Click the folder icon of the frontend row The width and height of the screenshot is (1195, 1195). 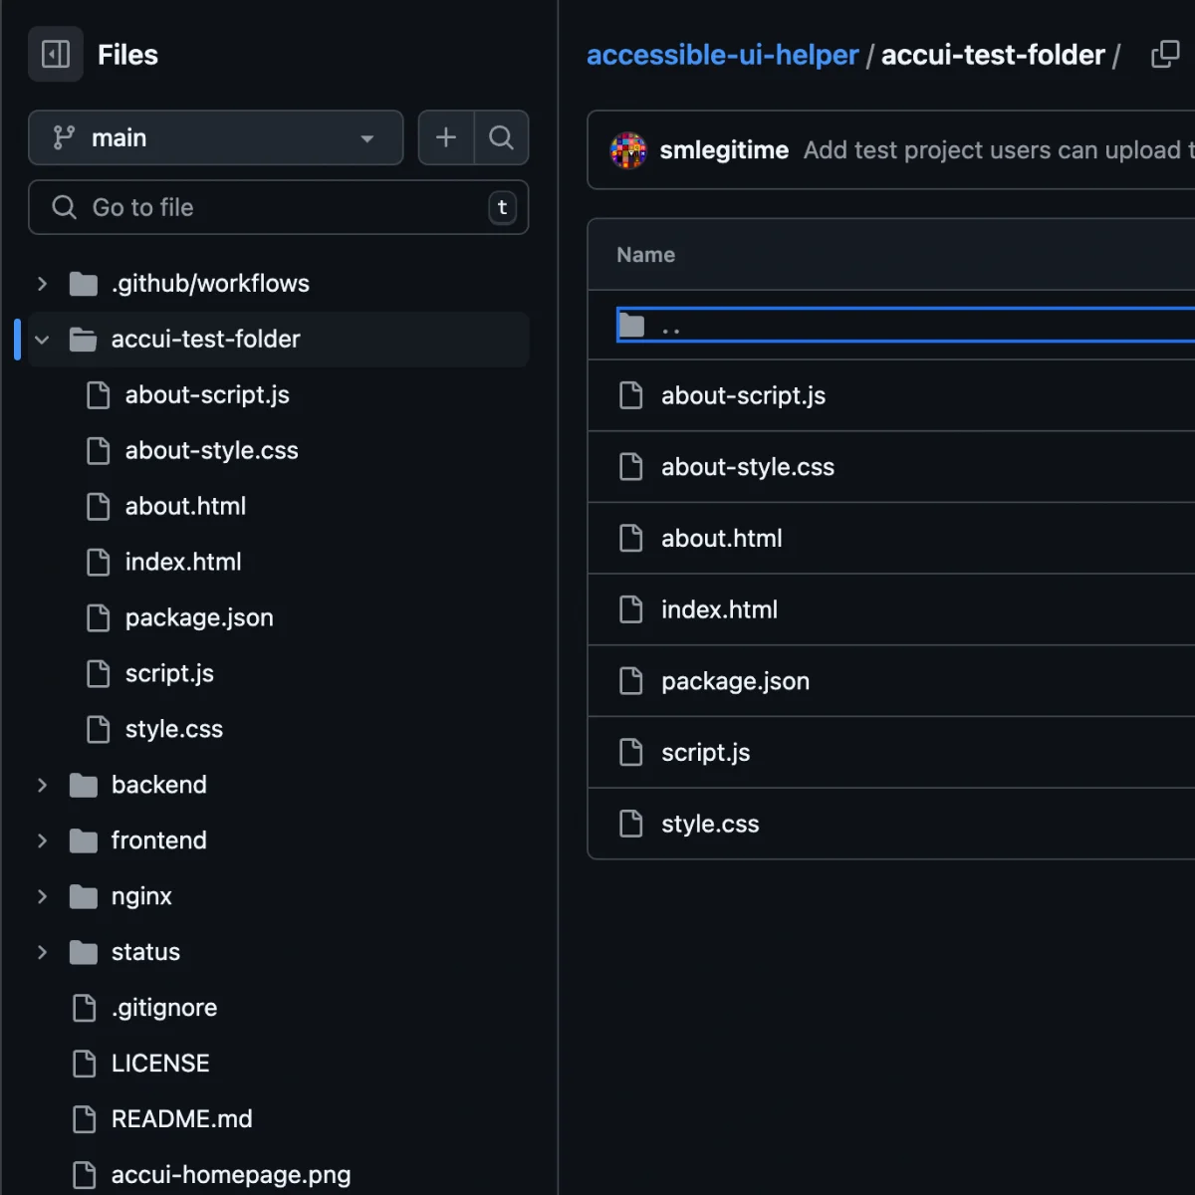click(84, 841)
